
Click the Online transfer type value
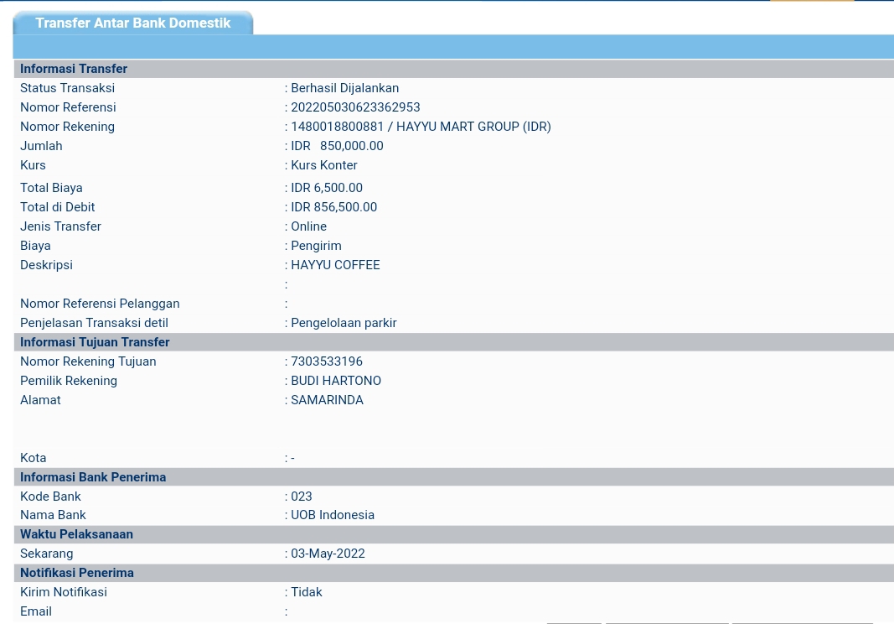coord(308,226)
